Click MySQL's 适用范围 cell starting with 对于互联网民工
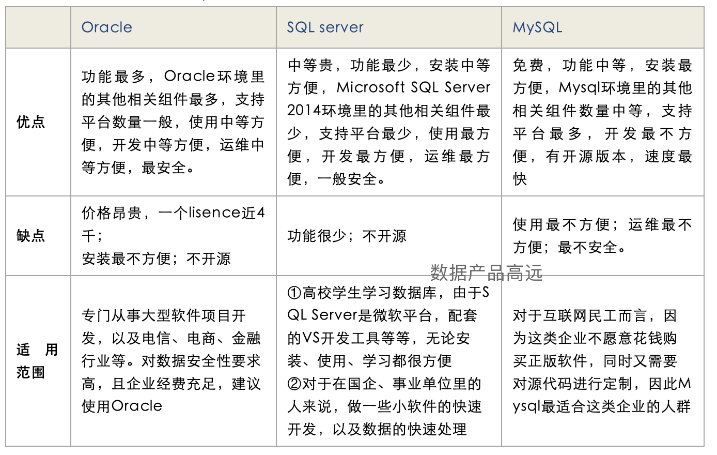 [x=602, y=361]
